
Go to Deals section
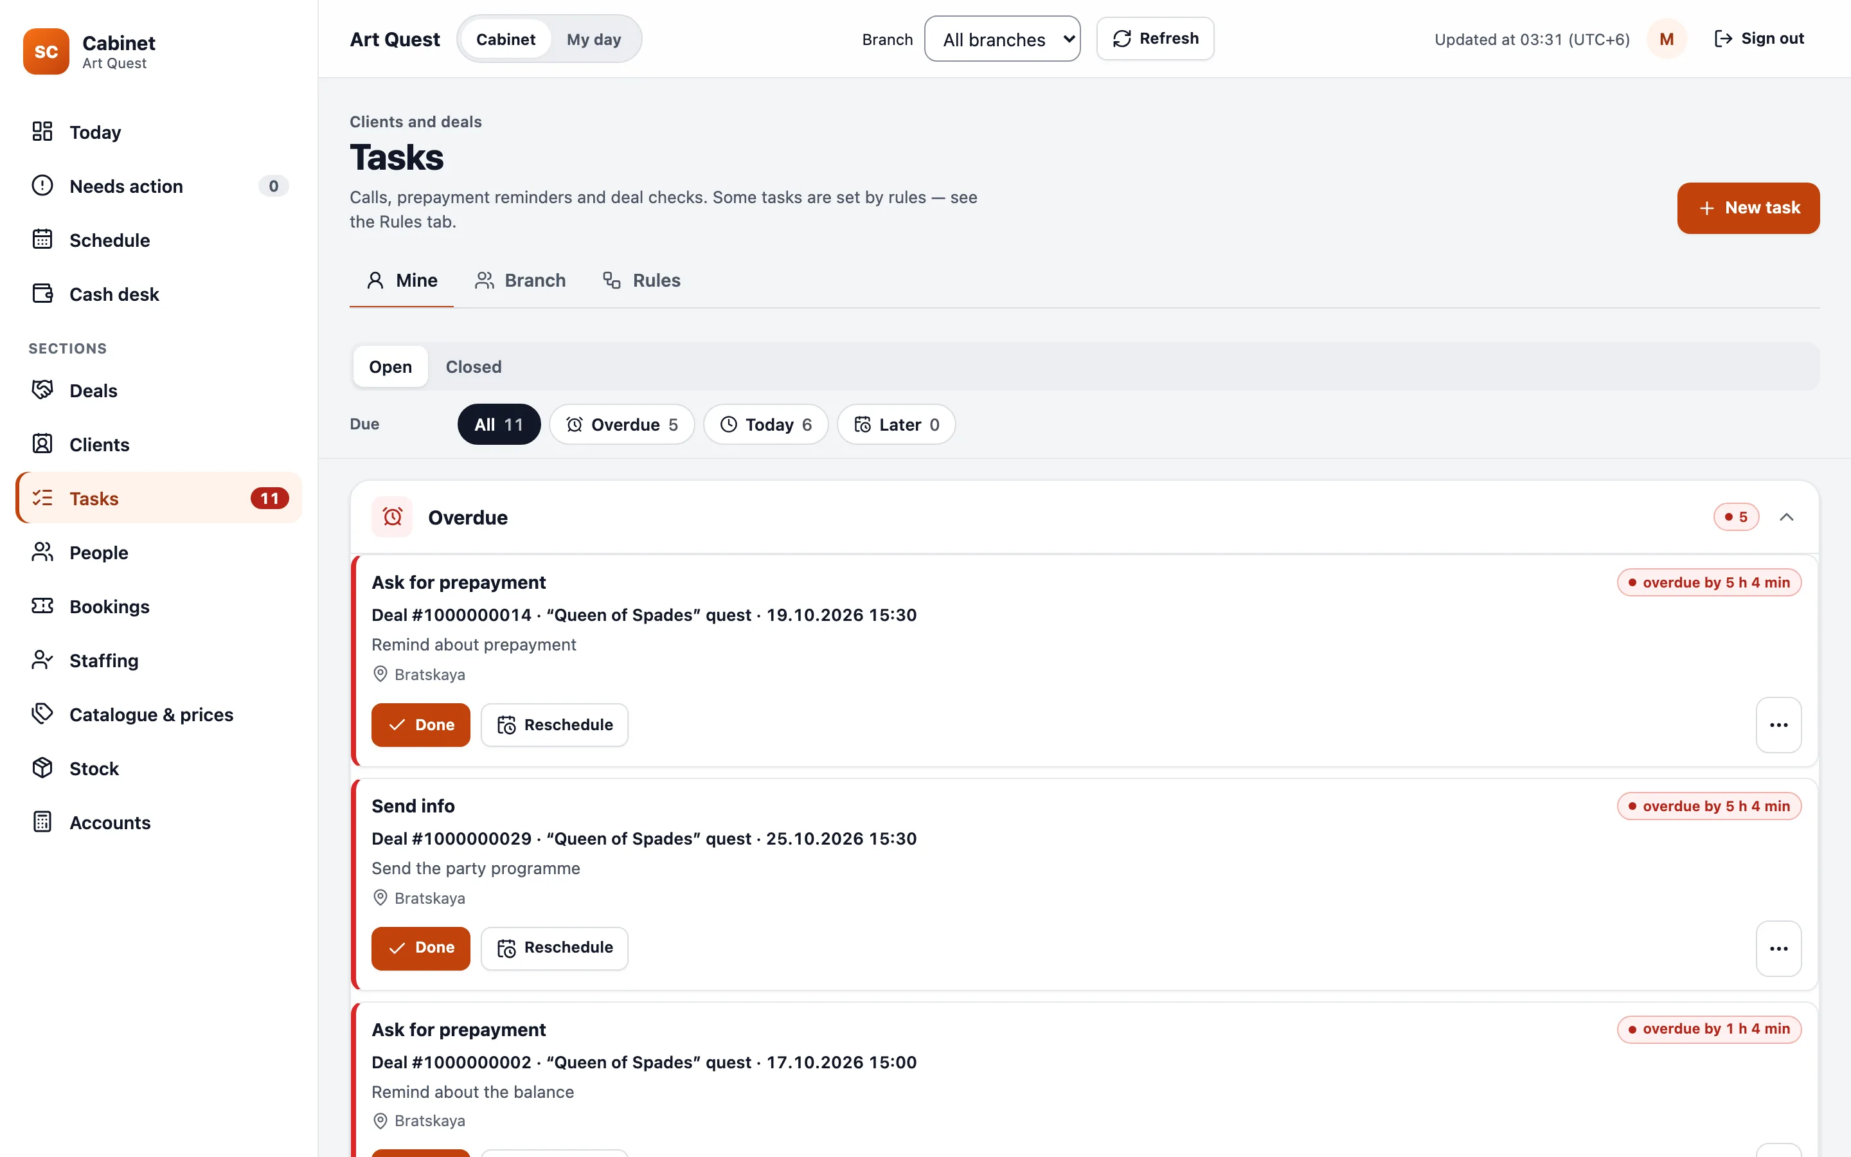point(159,390)
